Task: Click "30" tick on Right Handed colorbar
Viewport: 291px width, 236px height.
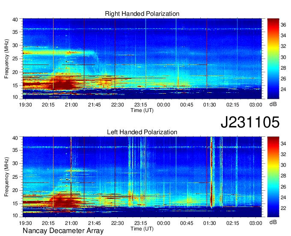Action: (x=283, y=57)
